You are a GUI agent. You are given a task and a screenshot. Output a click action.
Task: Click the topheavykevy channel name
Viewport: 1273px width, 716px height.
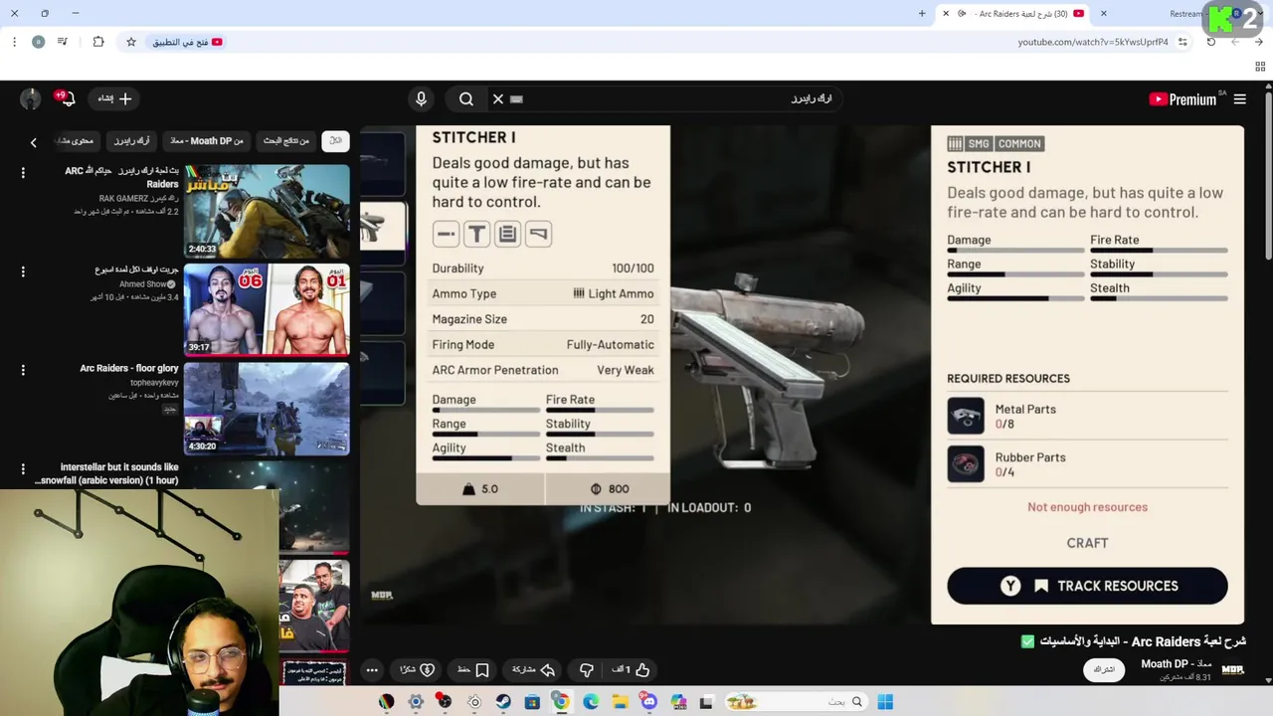tap(154, 383)
